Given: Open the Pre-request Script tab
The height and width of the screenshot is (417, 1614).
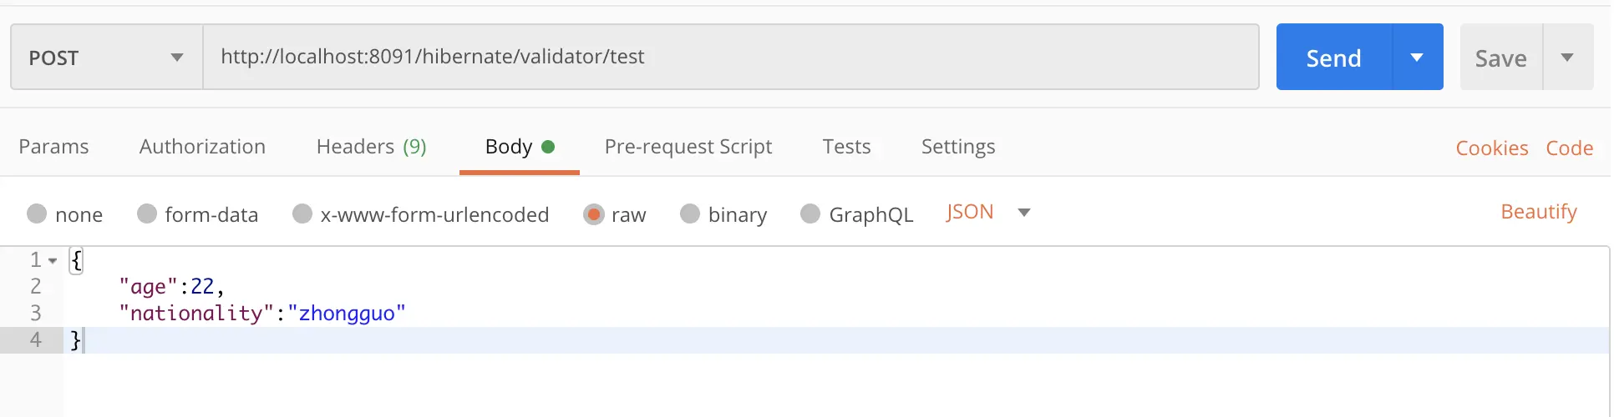Looking at the screenshot, I should [x=688, y=147].
